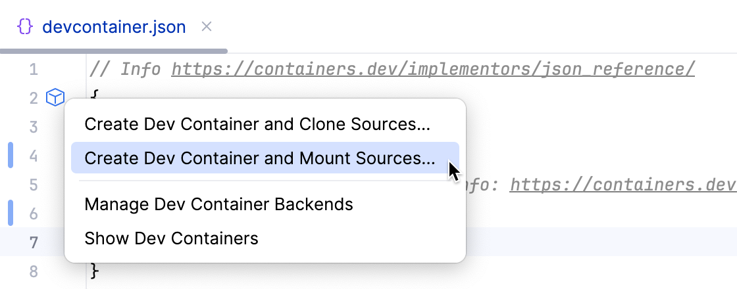Click the Dev Container cube gutter icon
This screenshot has height=289, width=737.
click(55, 98)
